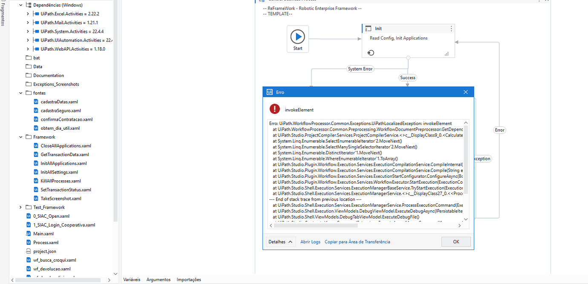
Task: Click the InitAllApplications.xaml workflow icon
Action: (36, 163)
